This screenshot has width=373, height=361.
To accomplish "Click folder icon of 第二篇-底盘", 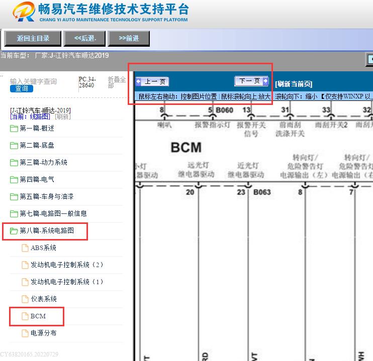I will coord(14,146).
